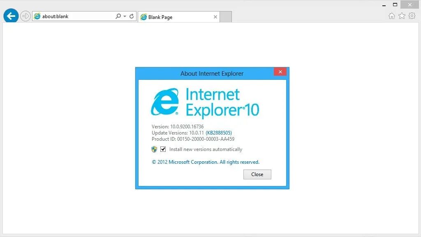Close the Blank Page tab
Image resolution: width=421 pixels, height=237 pixels.
(215, 17)
